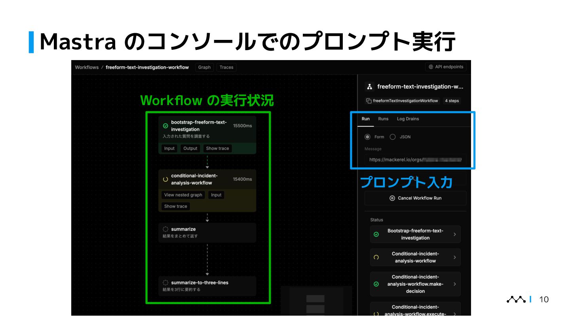Select the JSON radio option
This screenshot has width=570, height=320.
tap(393, 137)
